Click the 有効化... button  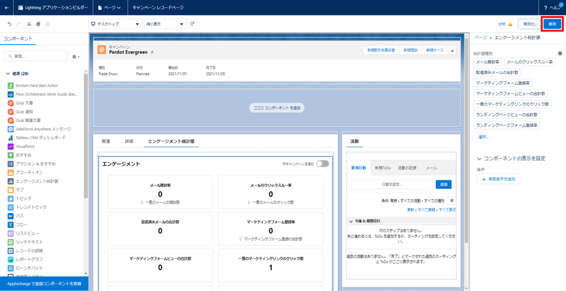530,24
